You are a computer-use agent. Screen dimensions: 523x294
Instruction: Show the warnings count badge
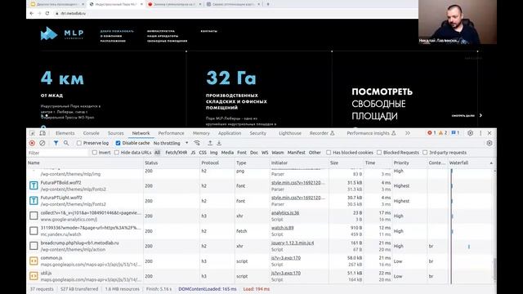click(x=443, y=132)
